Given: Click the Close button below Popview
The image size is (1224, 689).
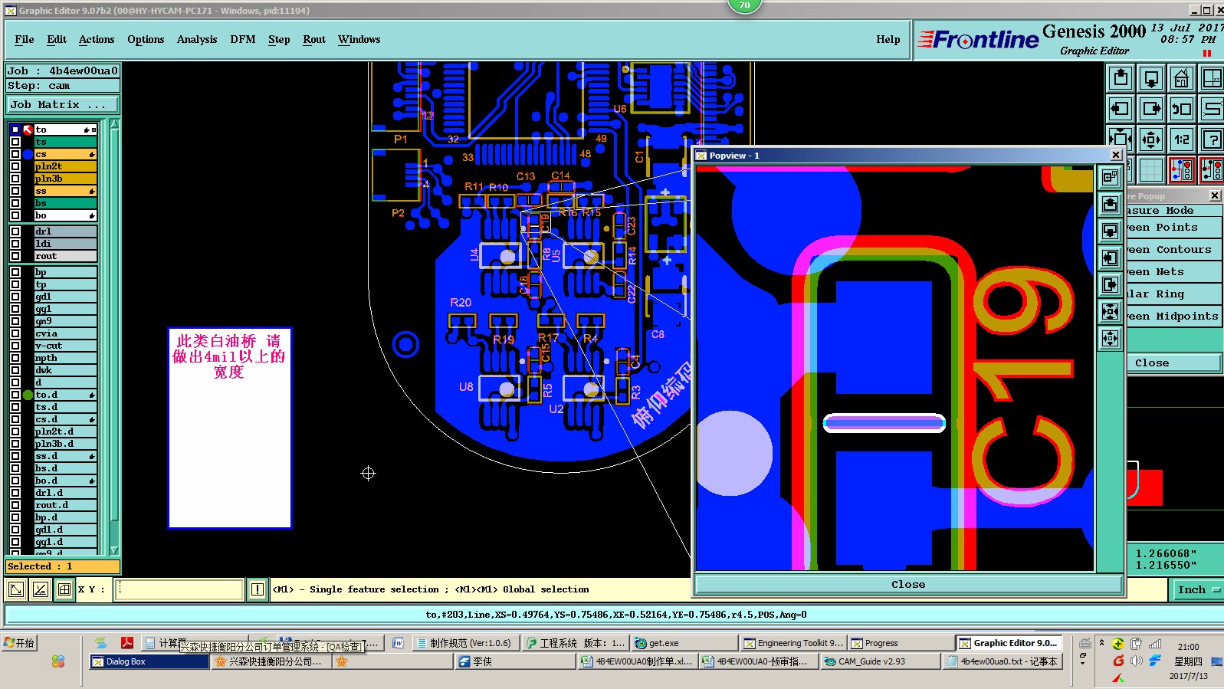Looking at the screenshot, I should pos(908,584).
